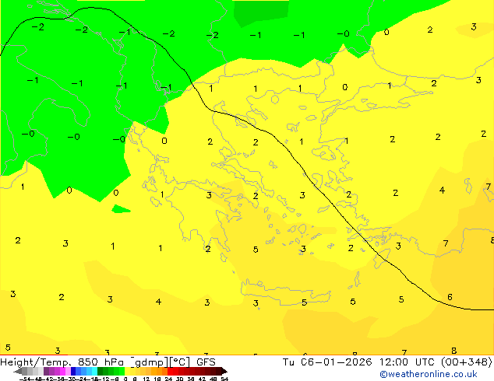Click the 54 label at colour scale end

[x=224, y=379]
